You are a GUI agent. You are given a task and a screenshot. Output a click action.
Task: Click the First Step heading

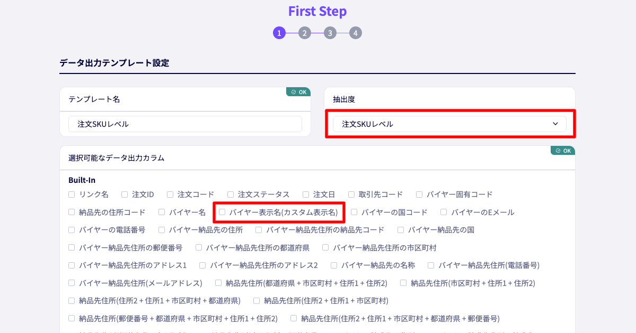(317, 11)
